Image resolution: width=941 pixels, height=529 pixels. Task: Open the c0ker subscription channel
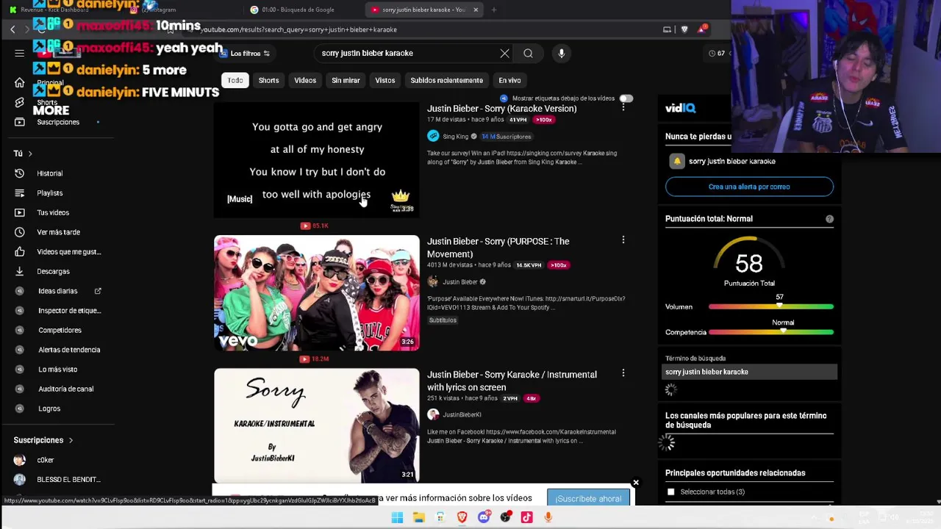[46, 460]
